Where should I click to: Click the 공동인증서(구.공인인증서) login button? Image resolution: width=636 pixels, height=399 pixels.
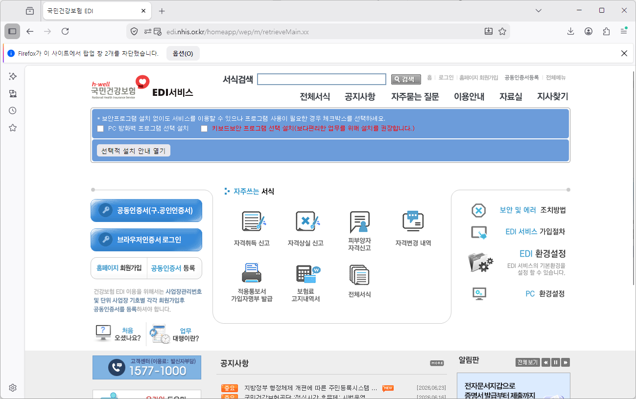(x=146, y=210)
